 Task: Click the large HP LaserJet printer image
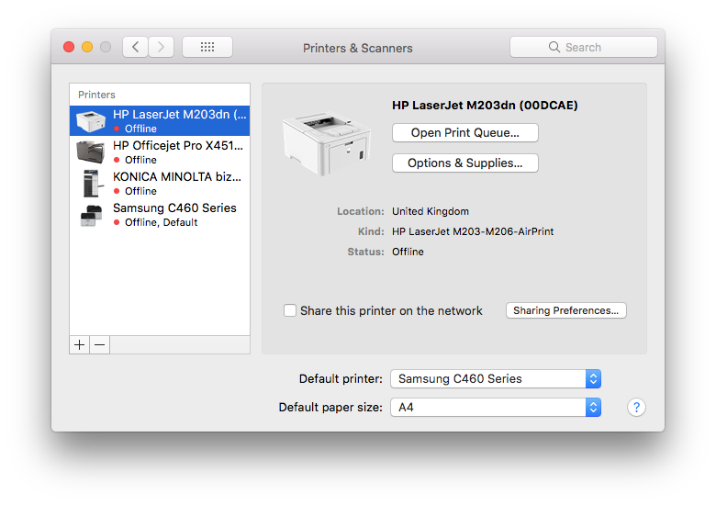(x=327, y=144)
